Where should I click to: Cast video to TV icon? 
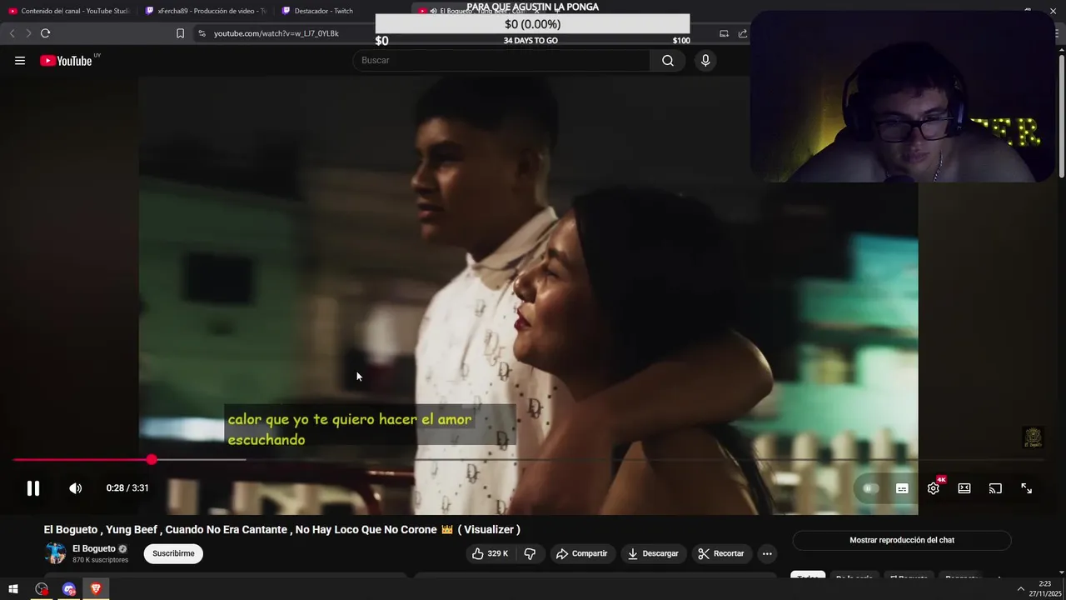pyautogui.click(x=995, y=488)
